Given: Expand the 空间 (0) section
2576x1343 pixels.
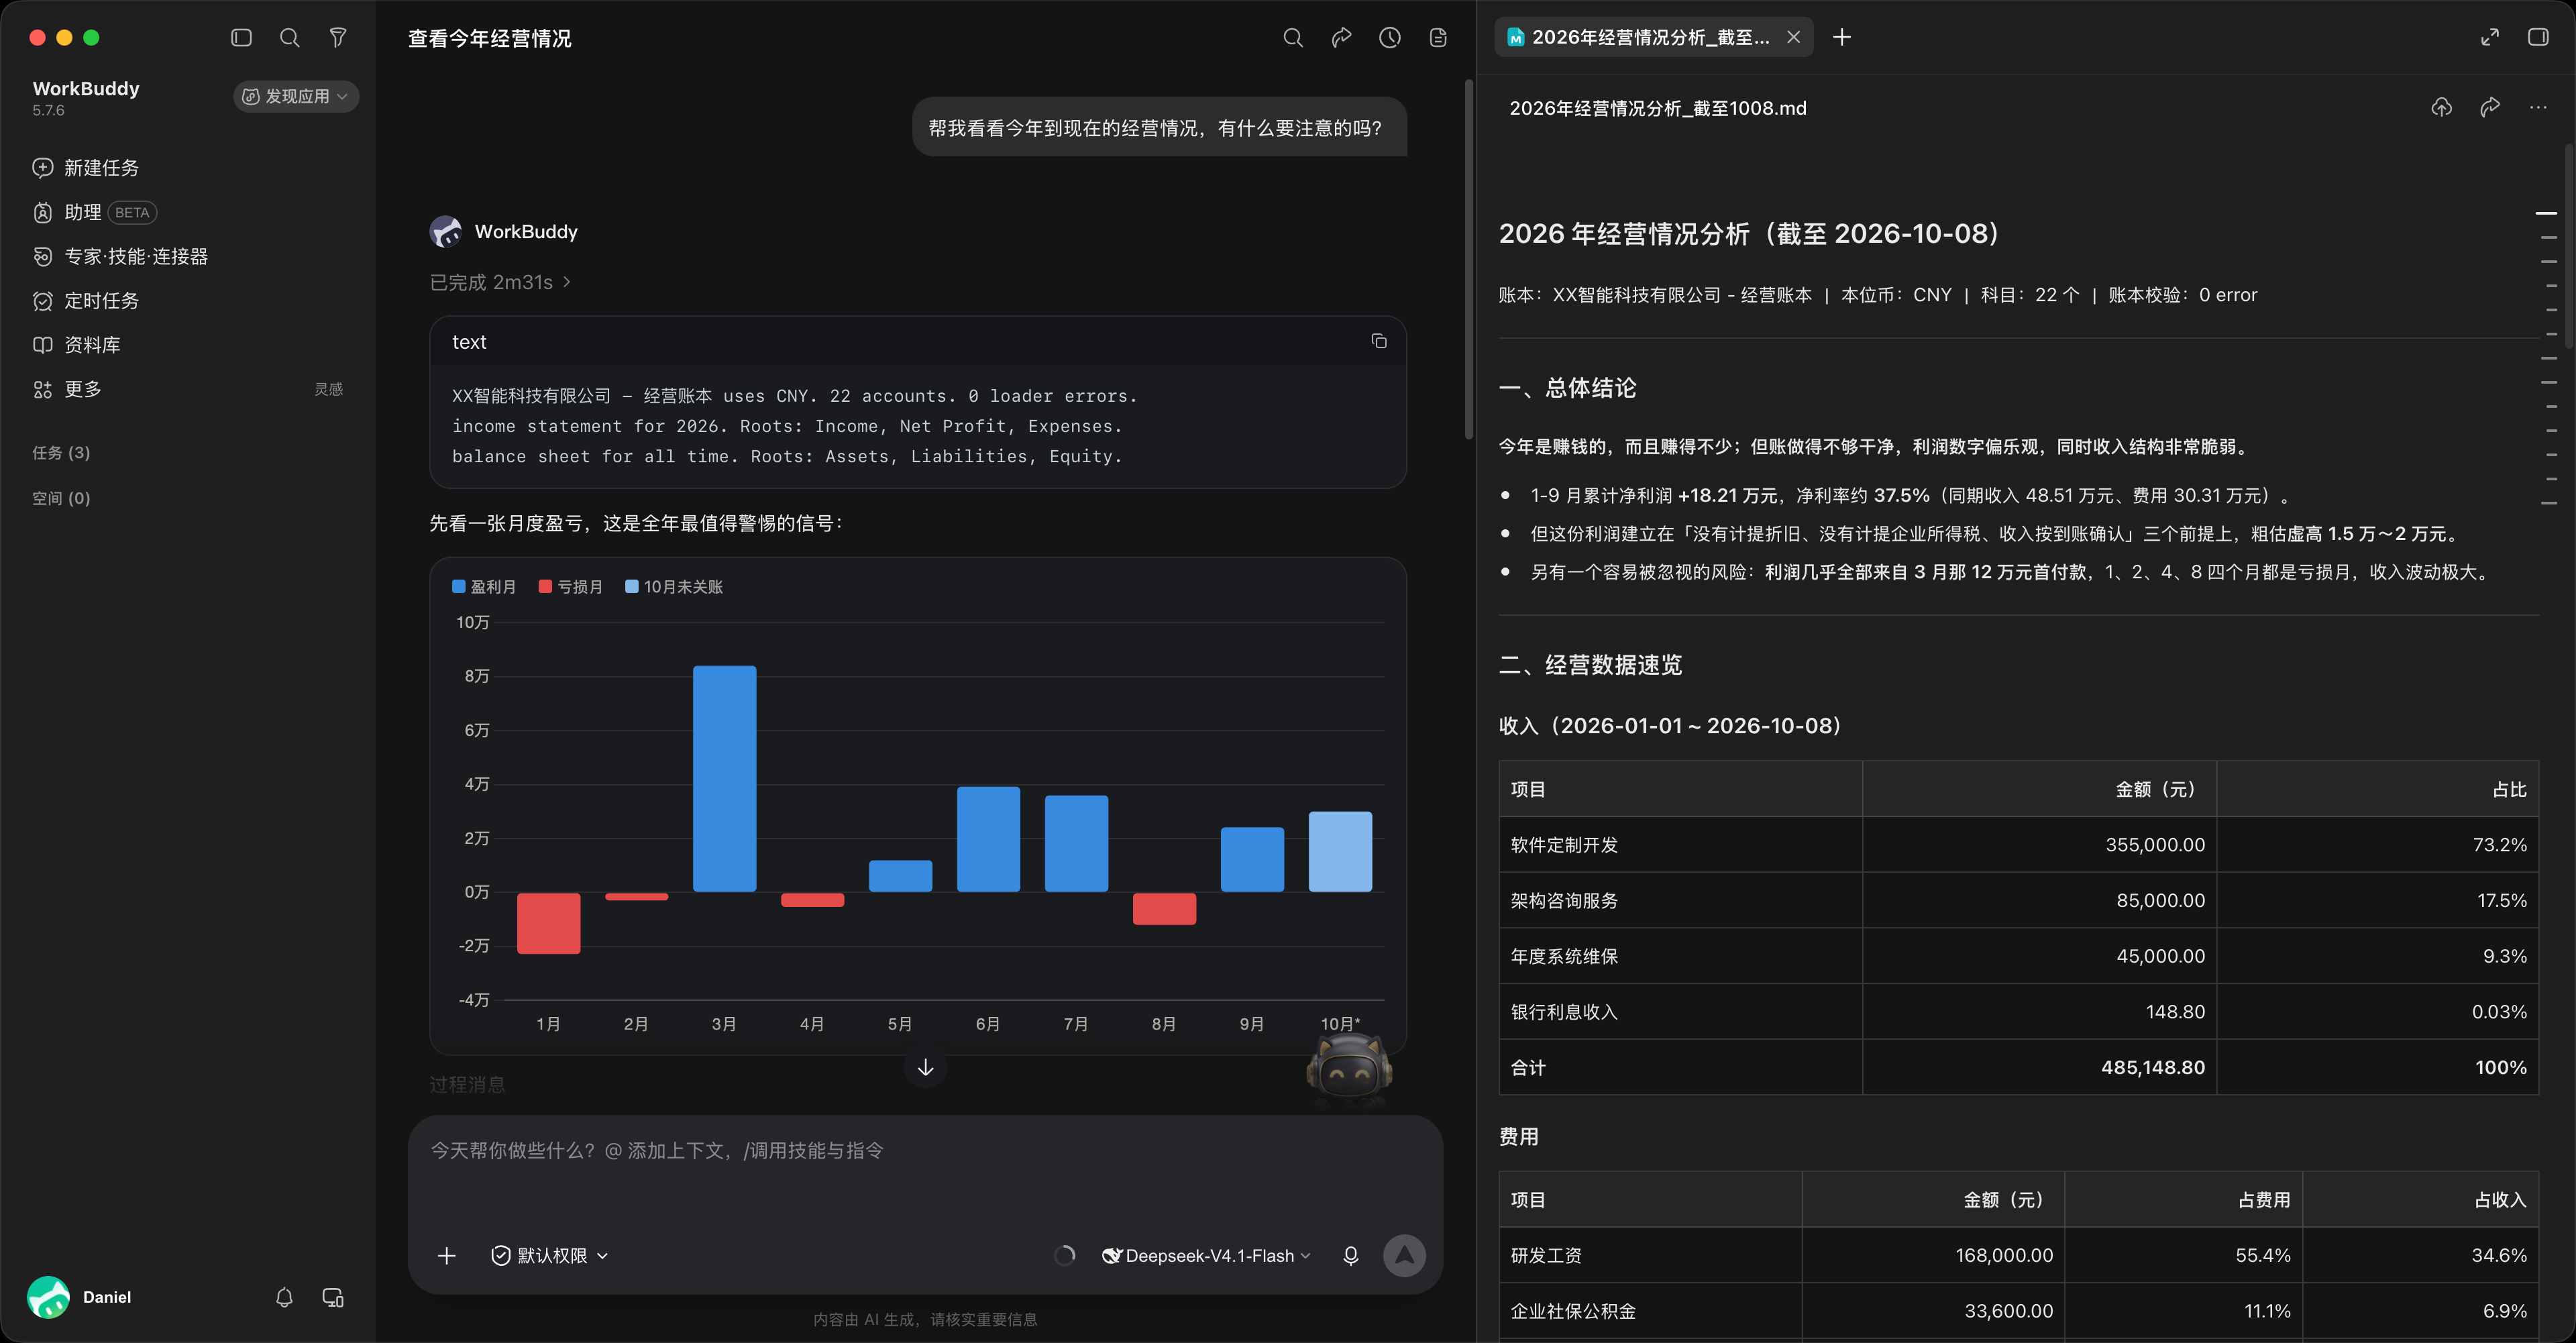Looking at the screenshot, I should click(61, 498).
